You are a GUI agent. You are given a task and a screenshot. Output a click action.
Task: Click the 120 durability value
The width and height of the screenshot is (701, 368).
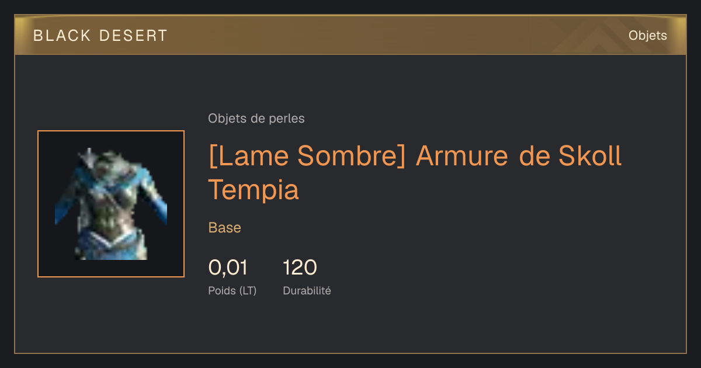[x=300, y=268]
